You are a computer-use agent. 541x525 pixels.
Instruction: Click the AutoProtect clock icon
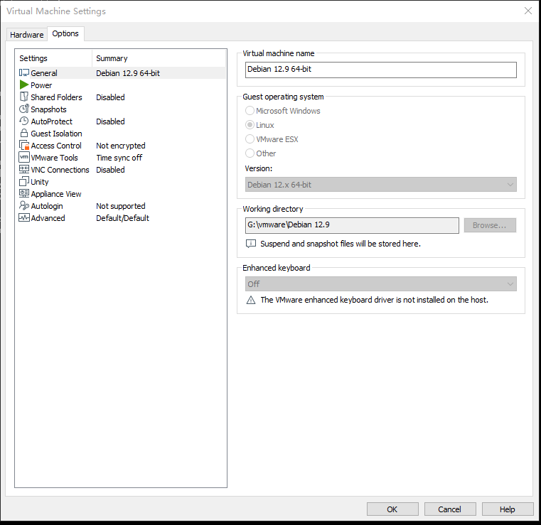(23, 121)
